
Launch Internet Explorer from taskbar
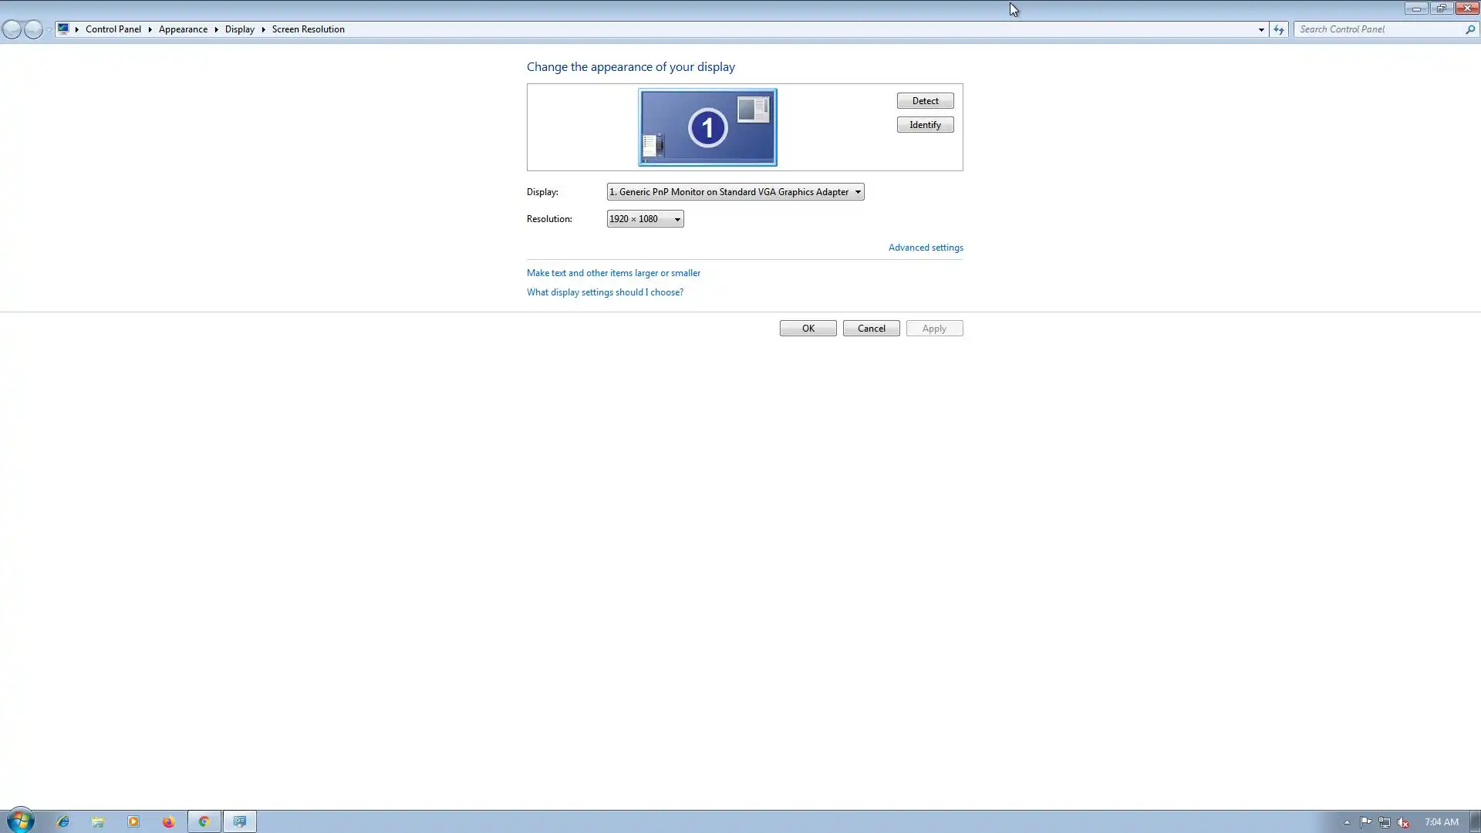tap(63, 821)
